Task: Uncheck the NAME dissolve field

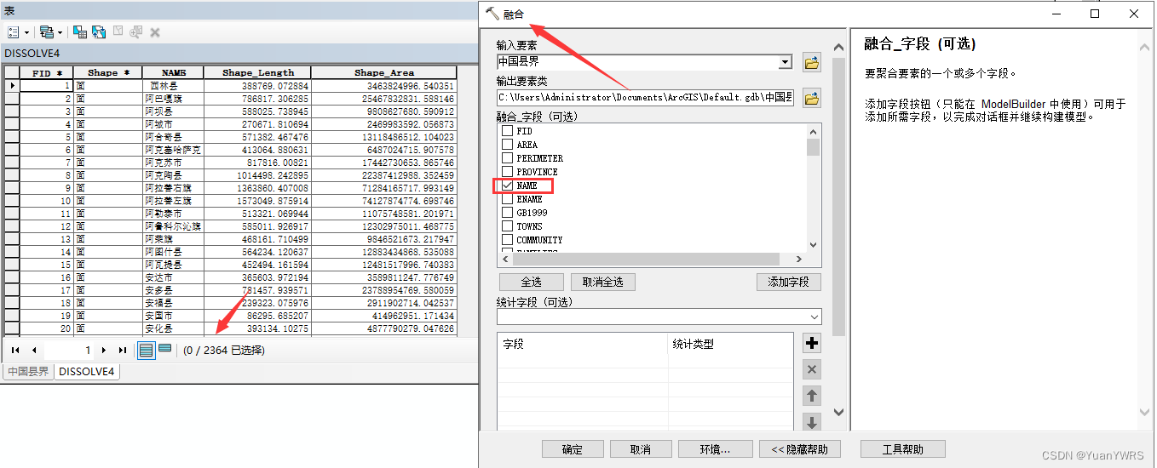Action: click(508, 185)
